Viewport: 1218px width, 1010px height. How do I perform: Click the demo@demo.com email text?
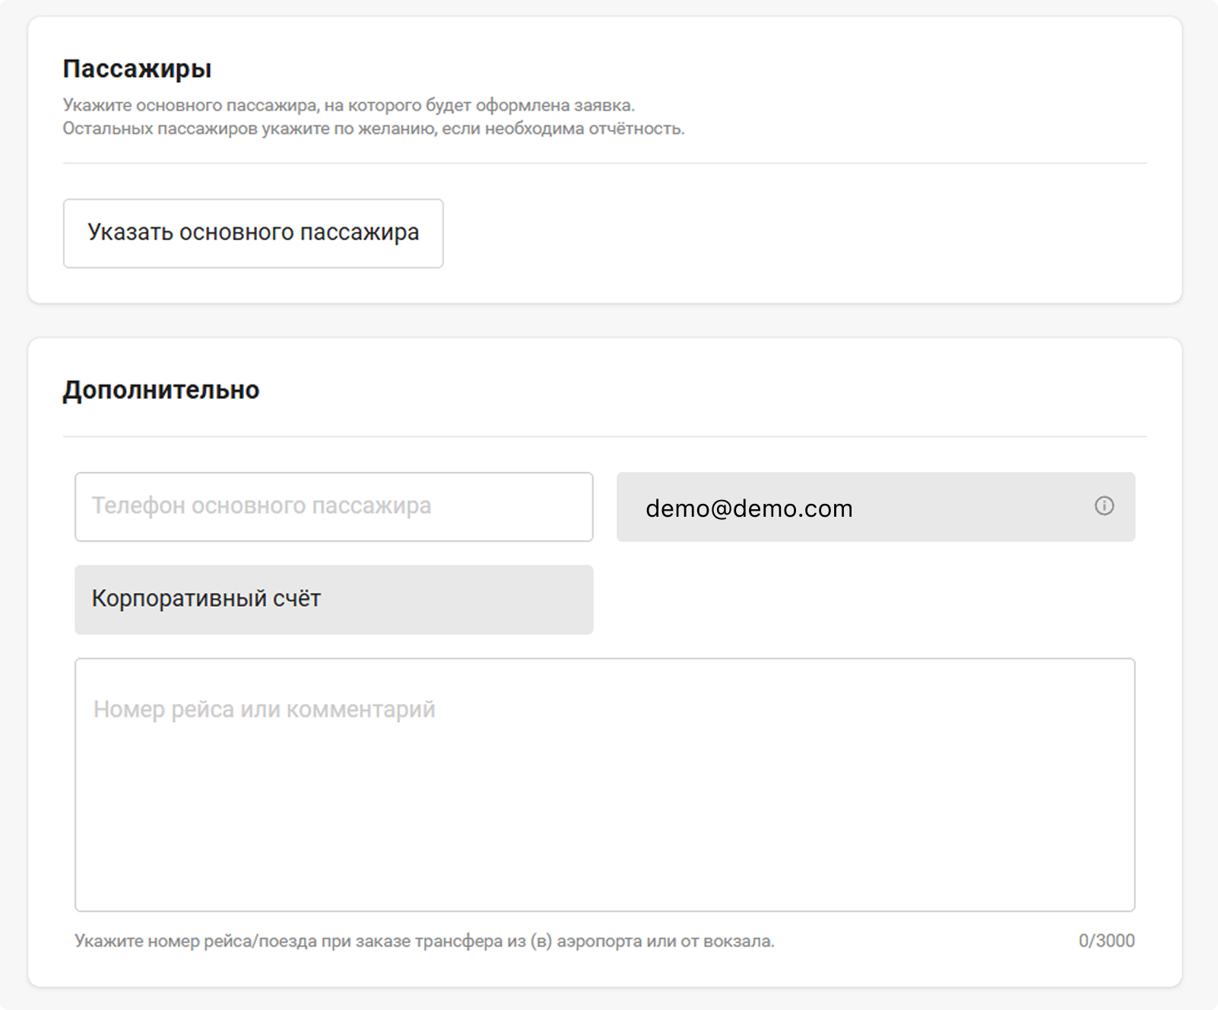click(749, 508)
